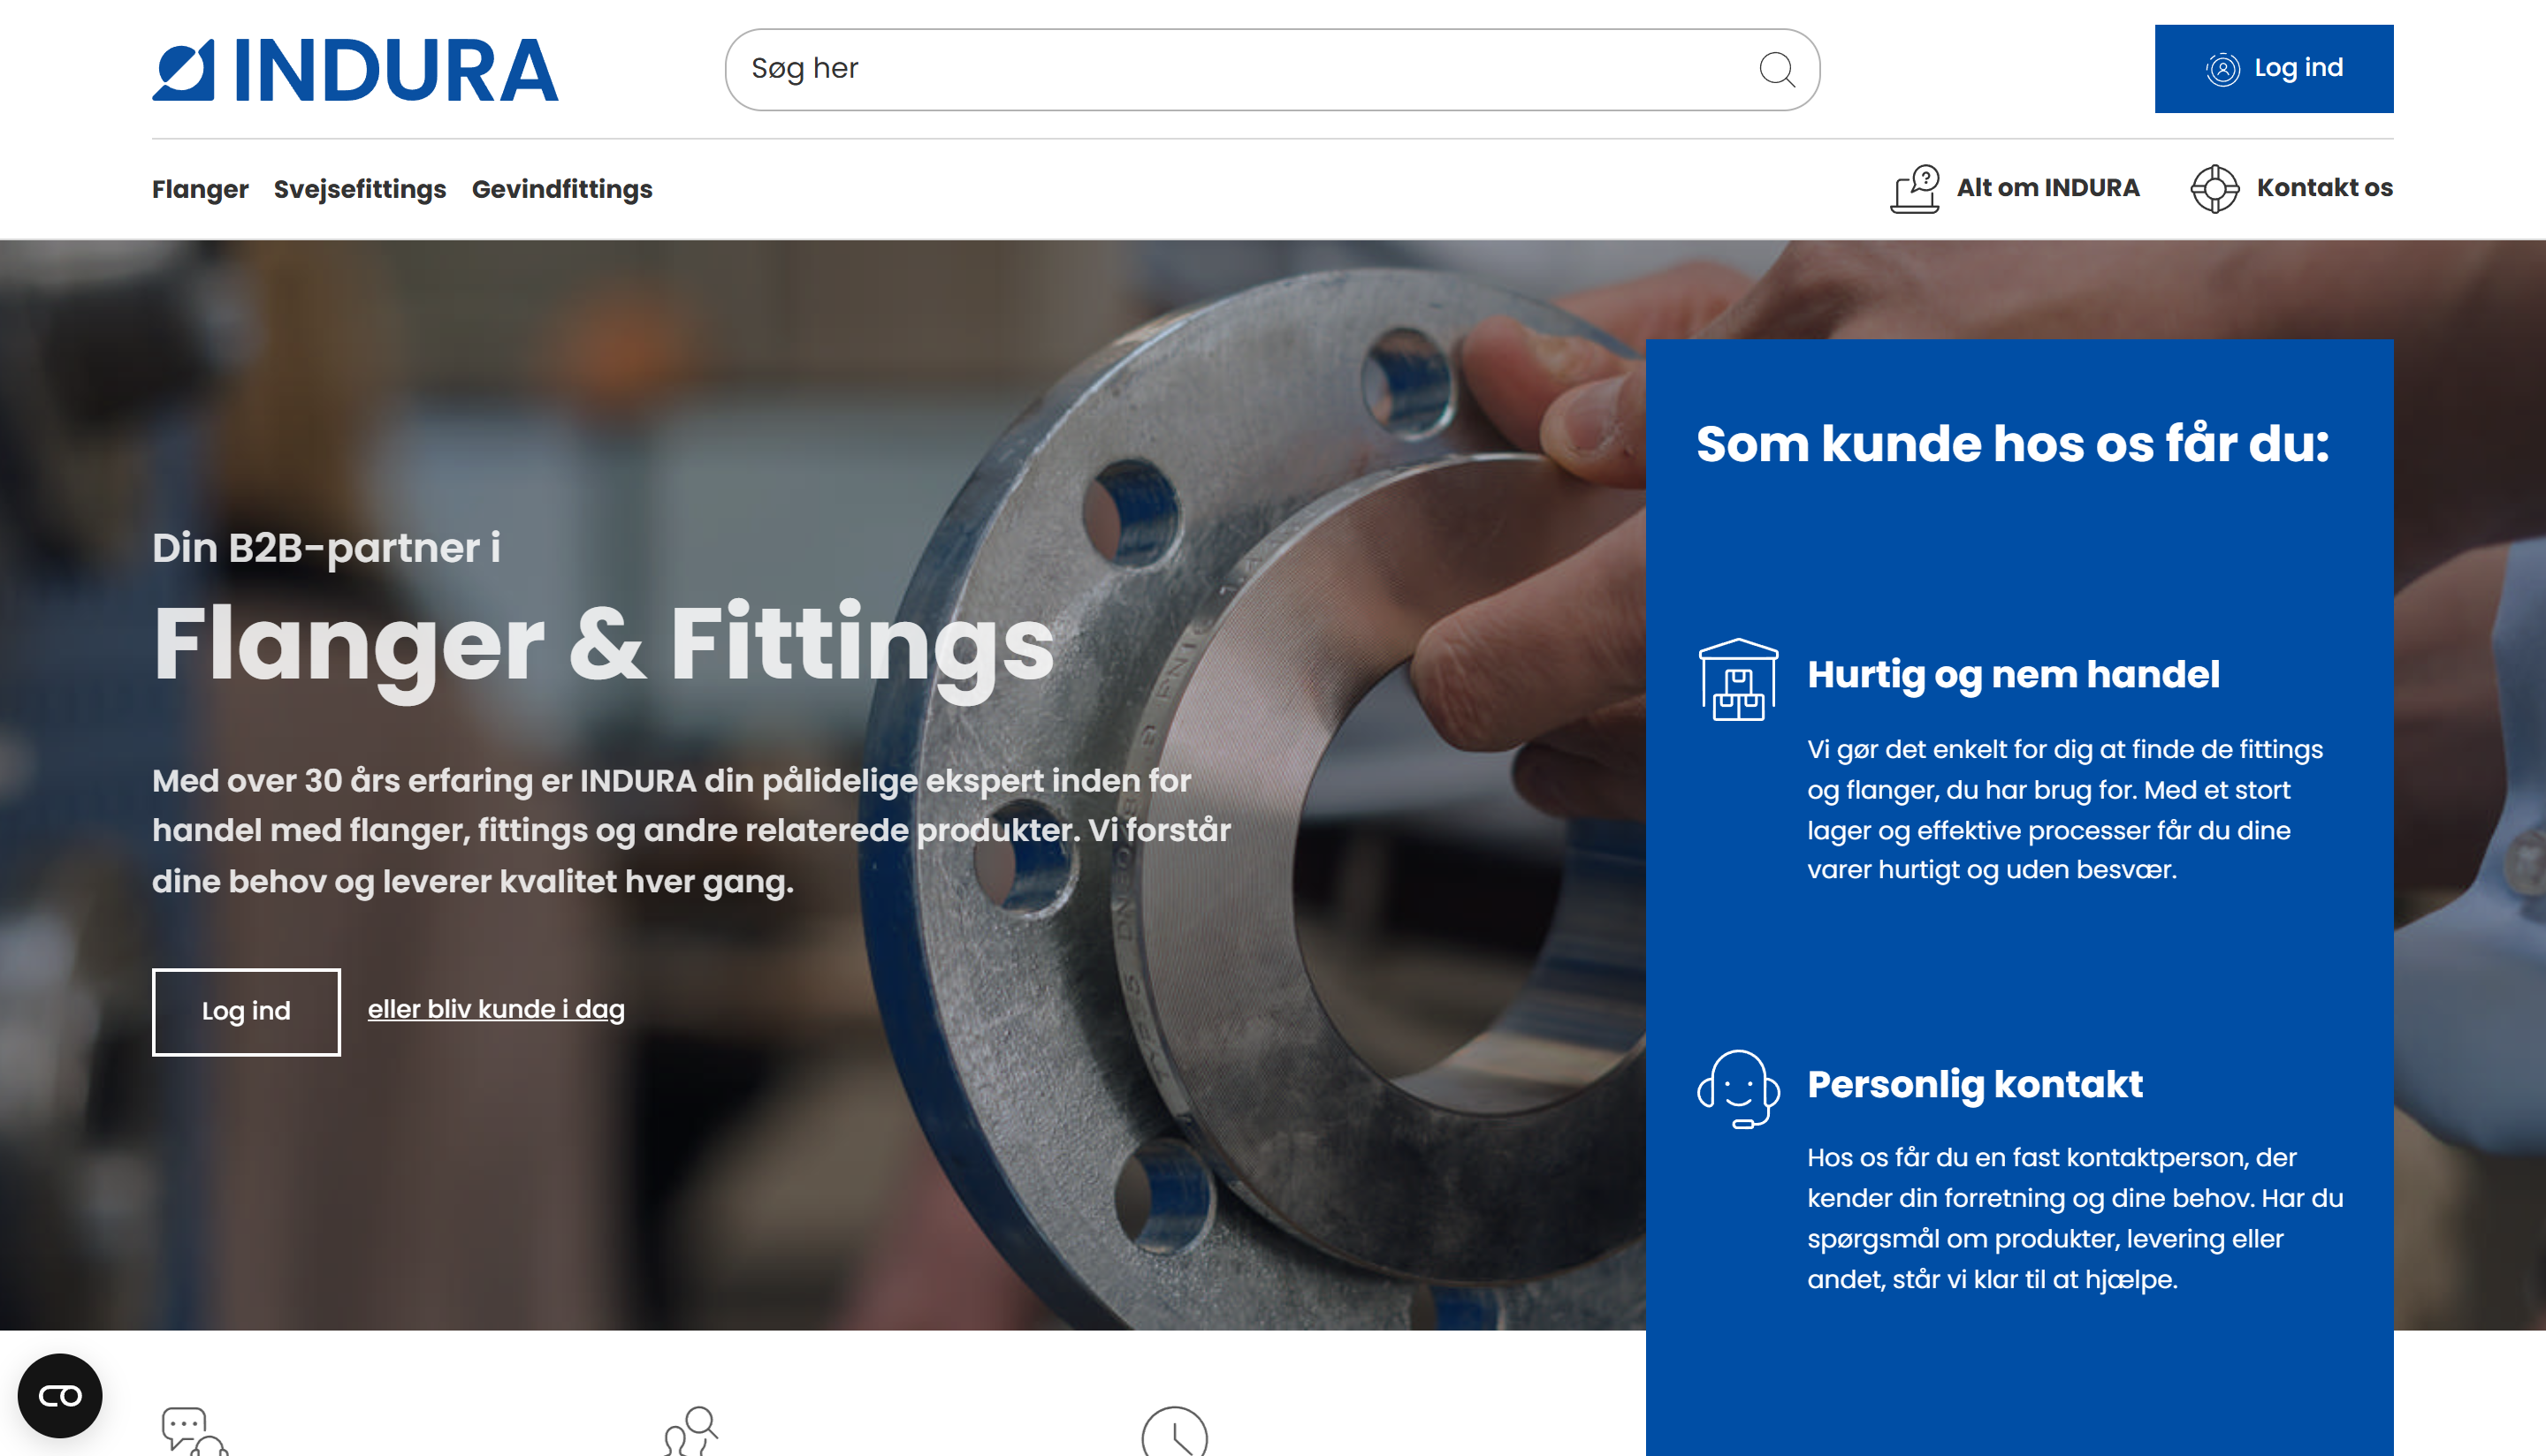The height and width of the screenshot is (1456, 2546).
Task: Open the Gevindfittings menu
Action: pos(562,189)
